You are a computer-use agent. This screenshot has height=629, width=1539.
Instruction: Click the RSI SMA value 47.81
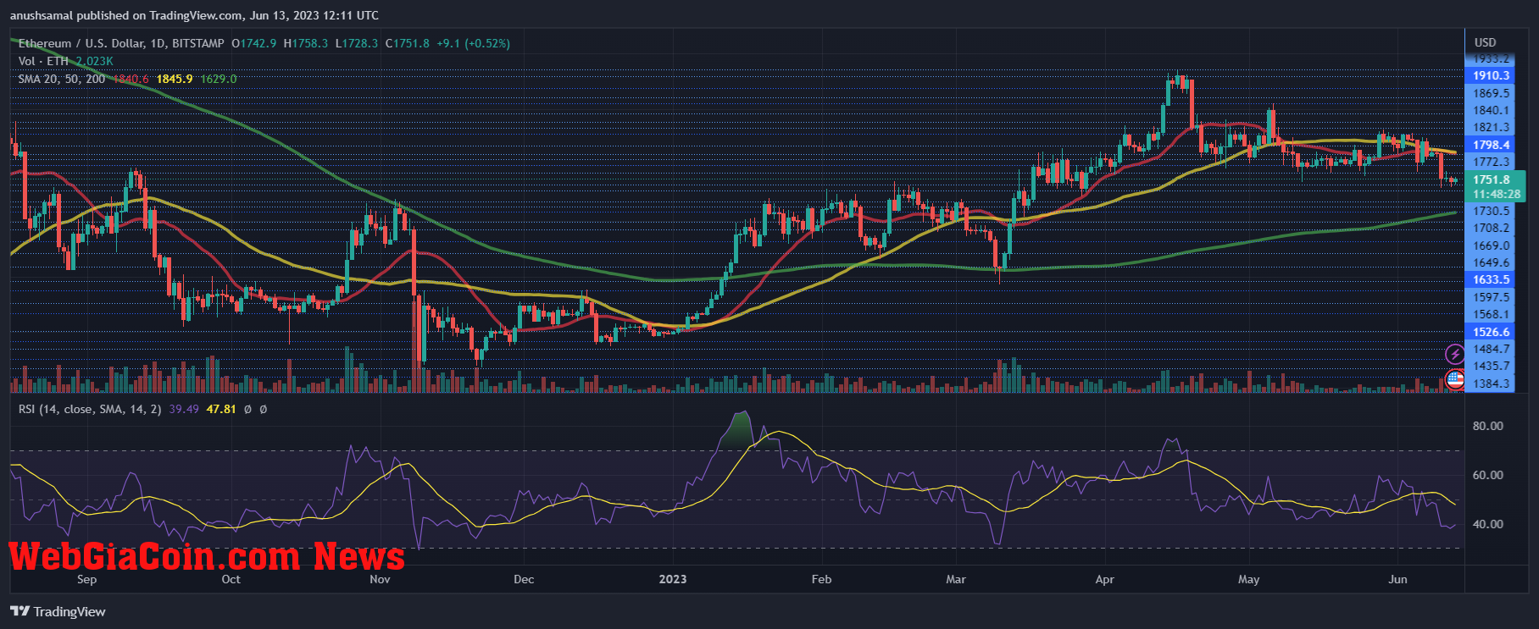(221, 409)
